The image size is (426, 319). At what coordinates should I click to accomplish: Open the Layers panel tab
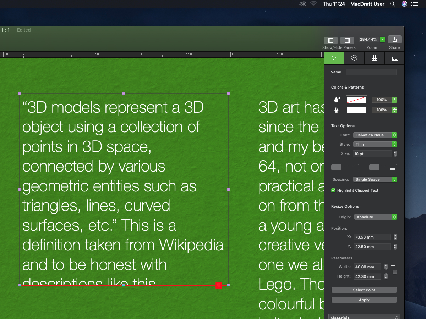tap(354, 58)
